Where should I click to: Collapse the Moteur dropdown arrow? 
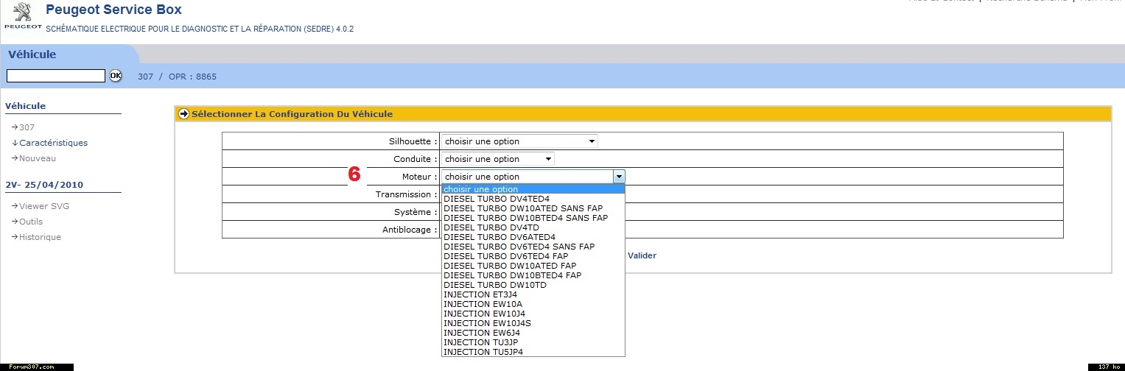[619, 177]
